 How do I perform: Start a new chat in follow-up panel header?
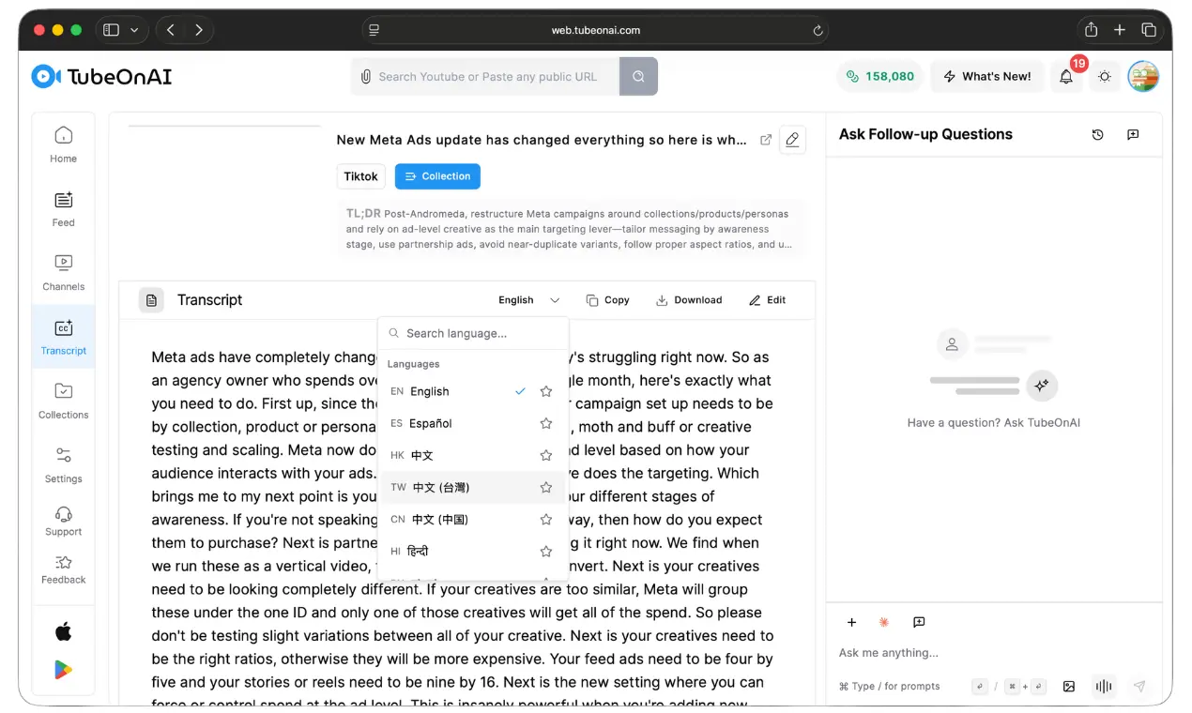(1133, 135)
